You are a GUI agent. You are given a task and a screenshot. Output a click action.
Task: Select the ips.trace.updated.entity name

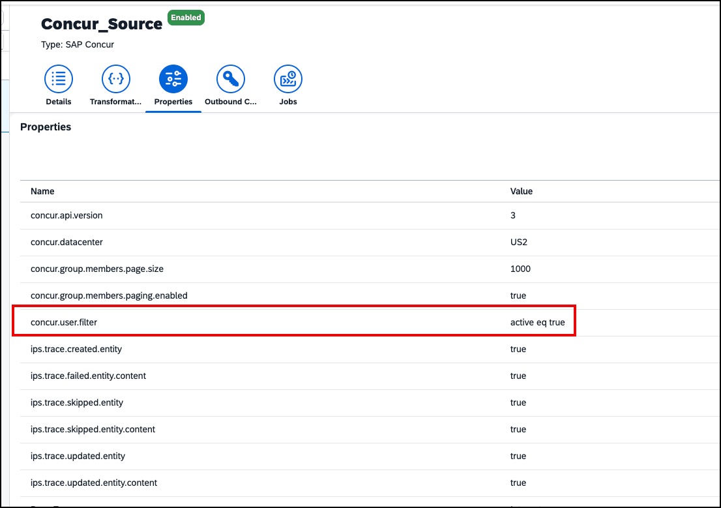(78, 456)
